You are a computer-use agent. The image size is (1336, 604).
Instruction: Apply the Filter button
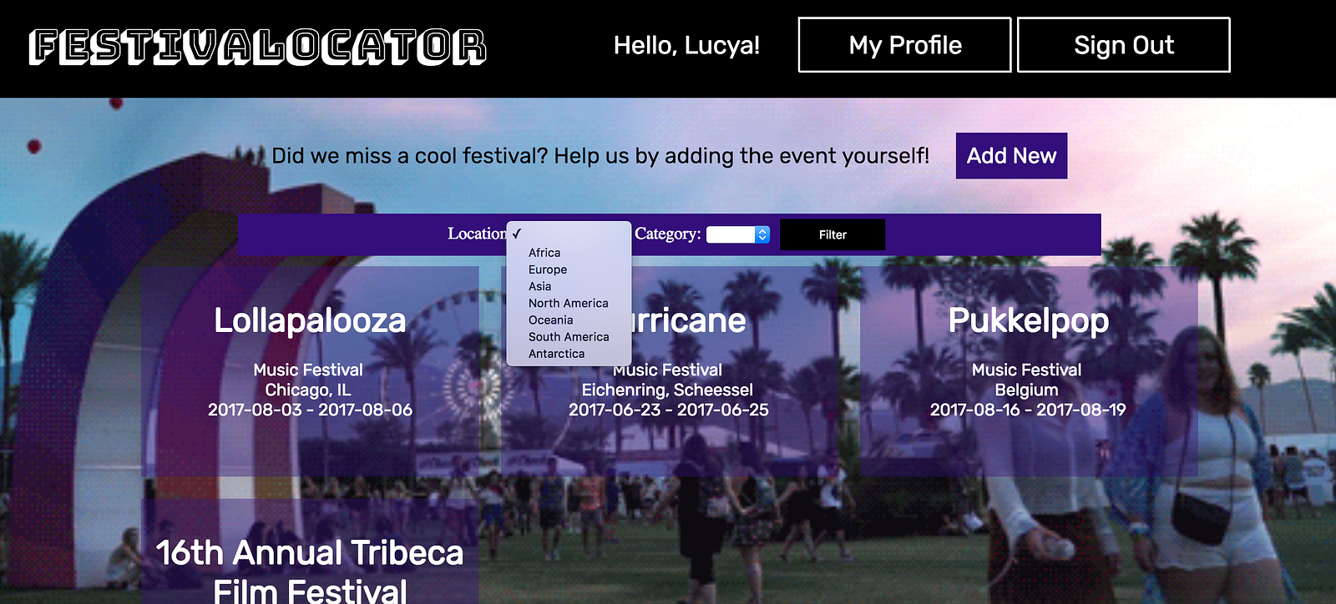[832, 235]
